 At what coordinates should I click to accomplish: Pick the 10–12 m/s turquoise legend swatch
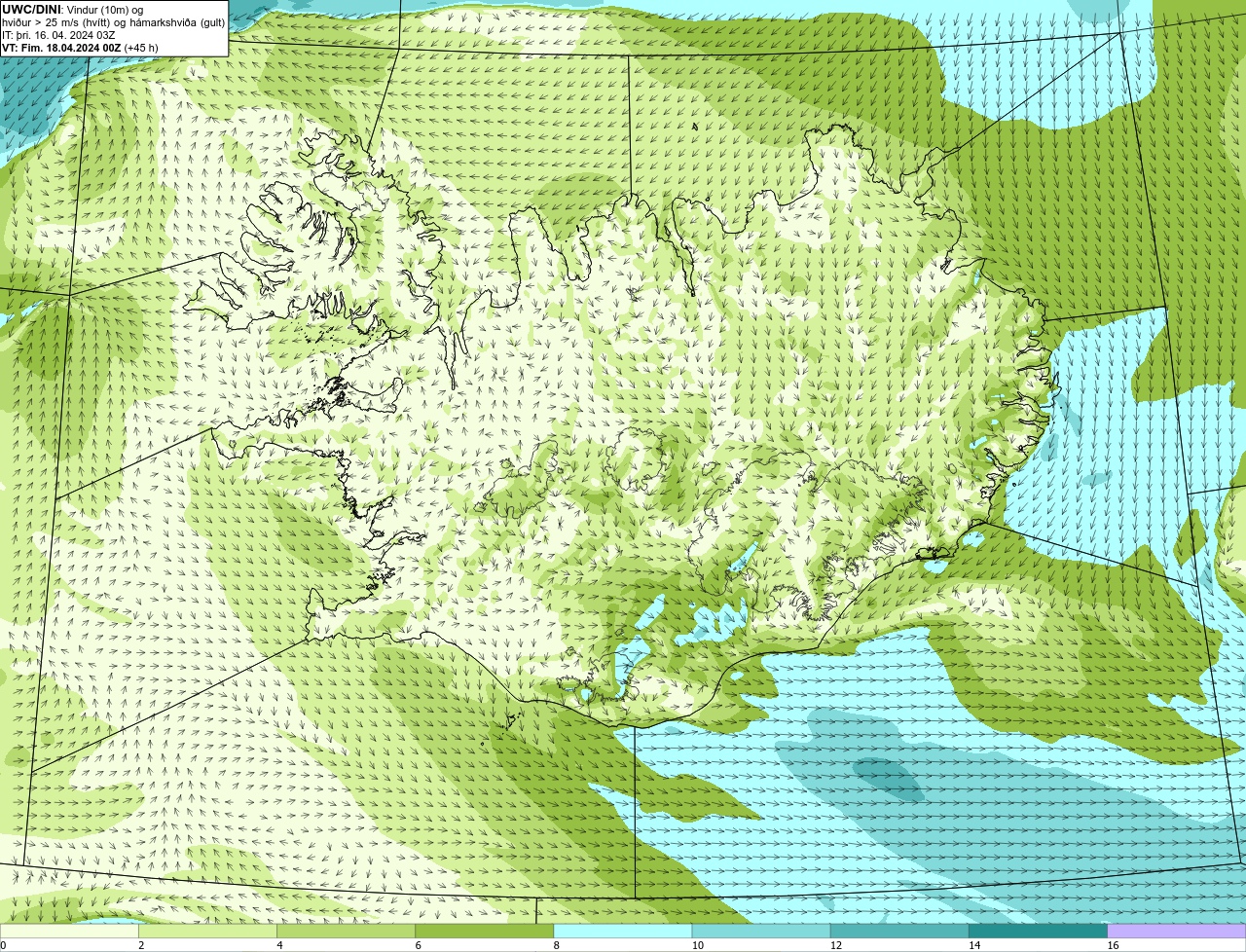click(x=761, y=932)
